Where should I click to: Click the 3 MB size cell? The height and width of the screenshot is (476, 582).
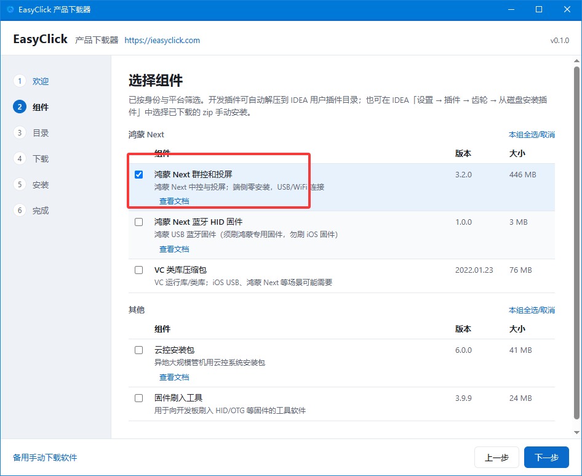(x=518, y=222)
